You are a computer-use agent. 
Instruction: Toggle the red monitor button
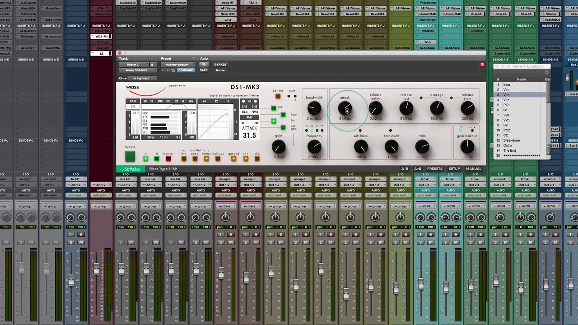point(168,159)
